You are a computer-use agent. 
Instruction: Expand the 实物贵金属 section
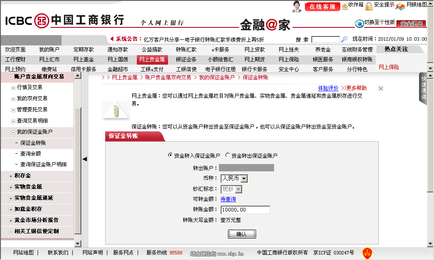(11, 187)
